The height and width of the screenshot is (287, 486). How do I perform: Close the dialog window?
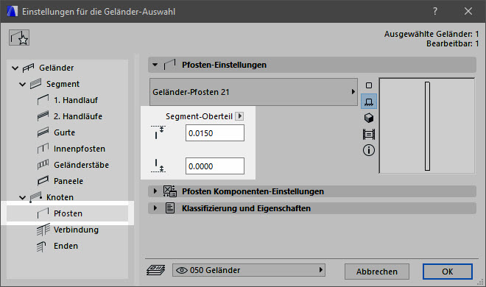468,12
